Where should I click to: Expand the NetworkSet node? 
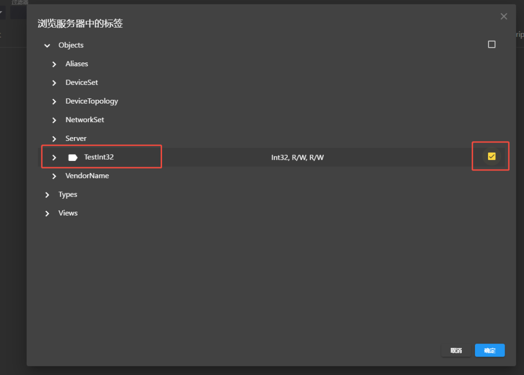click(x=54, y=120)
